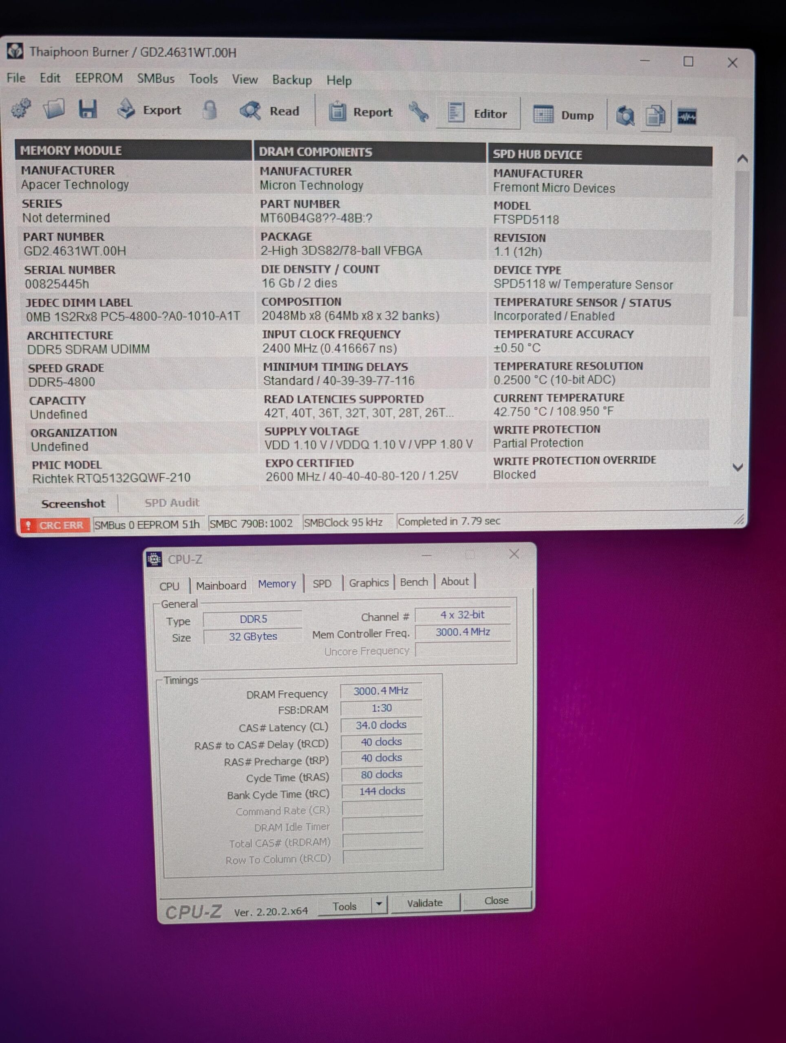786x1043 pixels.
Task: Open the File menu
Action: [x=16, y=78]
